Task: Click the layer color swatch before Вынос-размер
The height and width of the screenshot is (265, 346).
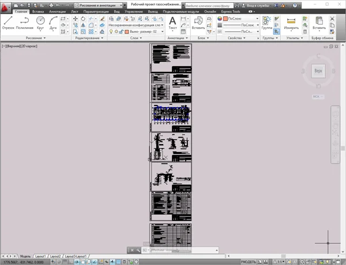Action: tap(127, 32)
